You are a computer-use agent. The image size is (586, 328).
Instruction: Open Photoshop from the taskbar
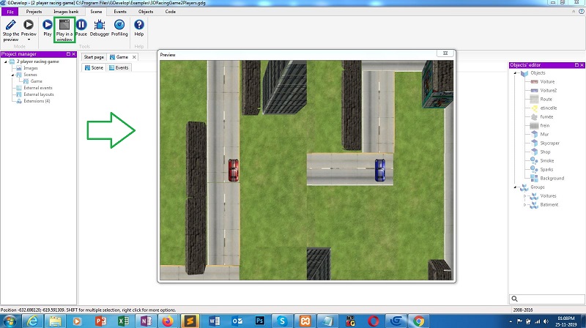tap(260, 321)
